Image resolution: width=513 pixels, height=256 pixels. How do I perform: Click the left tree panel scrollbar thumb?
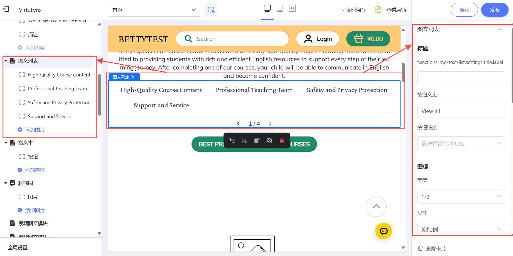99,95
